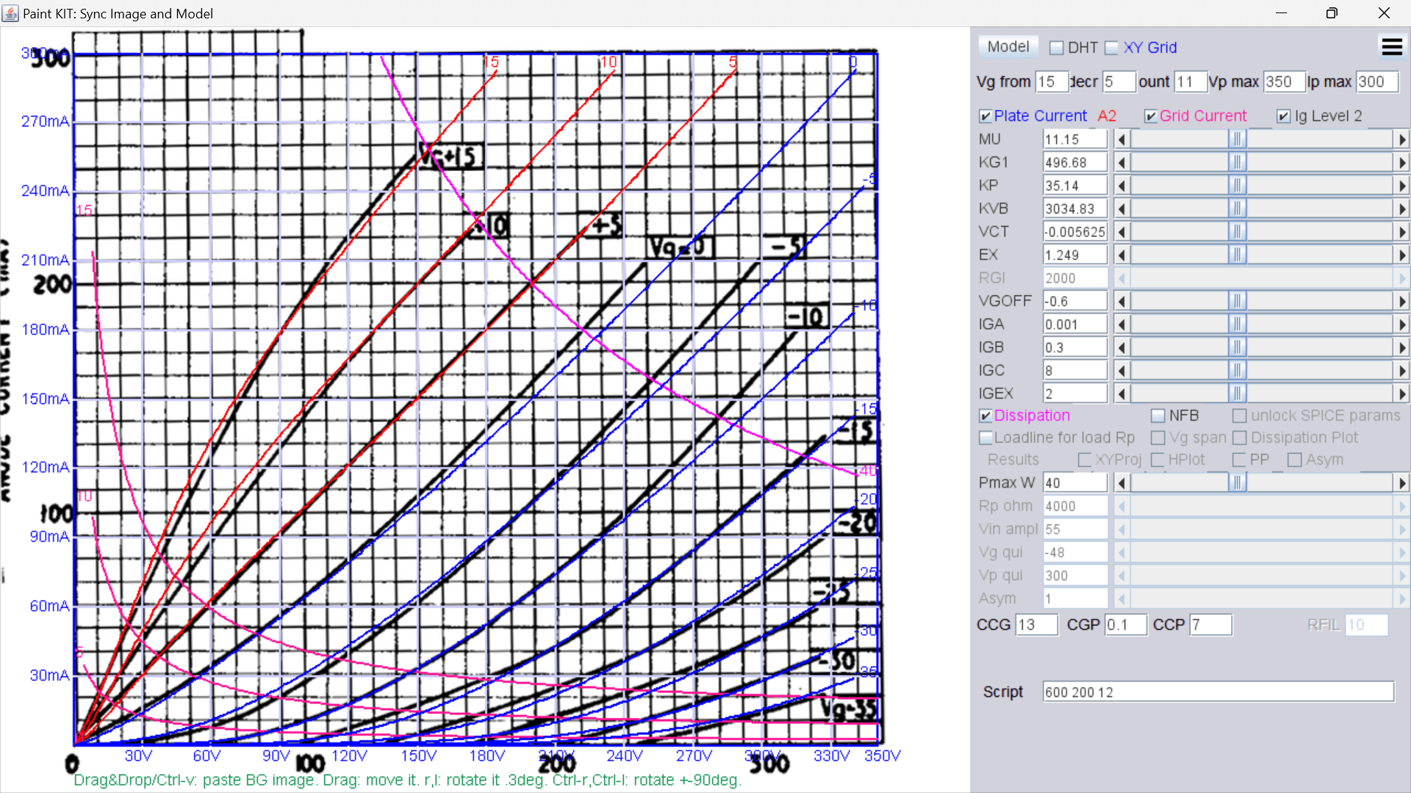
Task: Click the Pmax W slider thumb
Action: [1238, 482]
